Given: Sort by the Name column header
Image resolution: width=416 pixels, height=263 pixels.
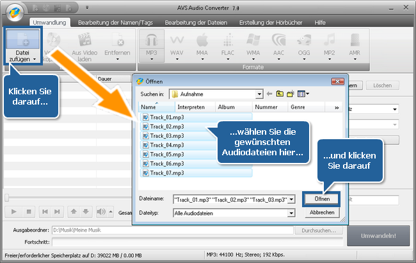Looking at the screenshot, I should 157,107.
